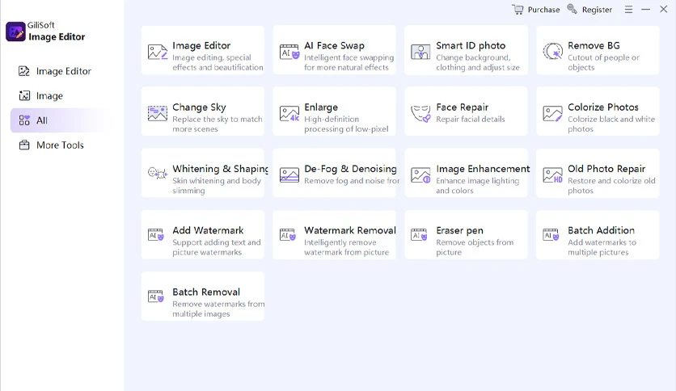Start the Remove BG title
The width and height of the screenshot is (676, 391).
[594, 46]
